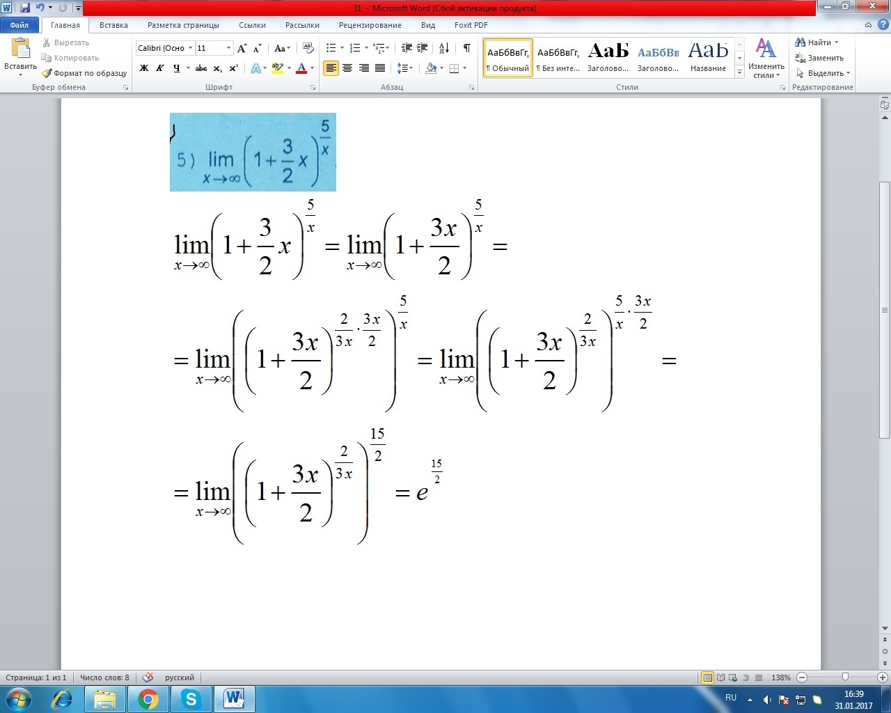Apply Название (Title) style
Screen dimensions: 891x713
tap(709, 58)
